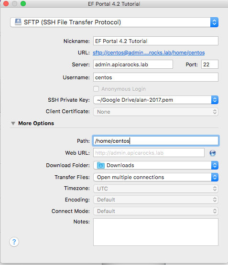Click the Transfer Files blue arrows

tap(215, 177)
